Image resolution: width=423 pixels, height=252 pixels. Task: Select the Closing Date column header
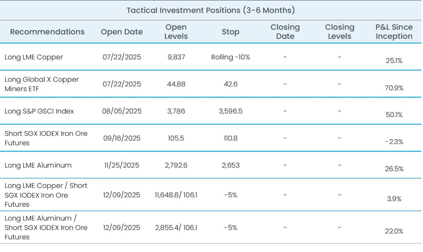(x=285, y=32)
